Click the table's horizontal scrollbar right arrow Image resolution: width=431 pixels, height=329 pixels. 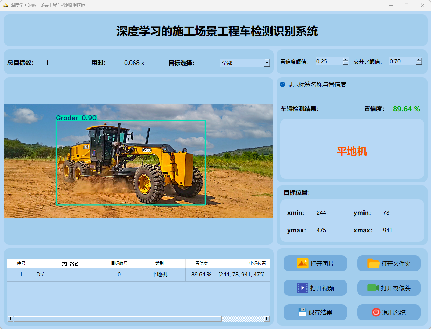(x=267, y=319)
